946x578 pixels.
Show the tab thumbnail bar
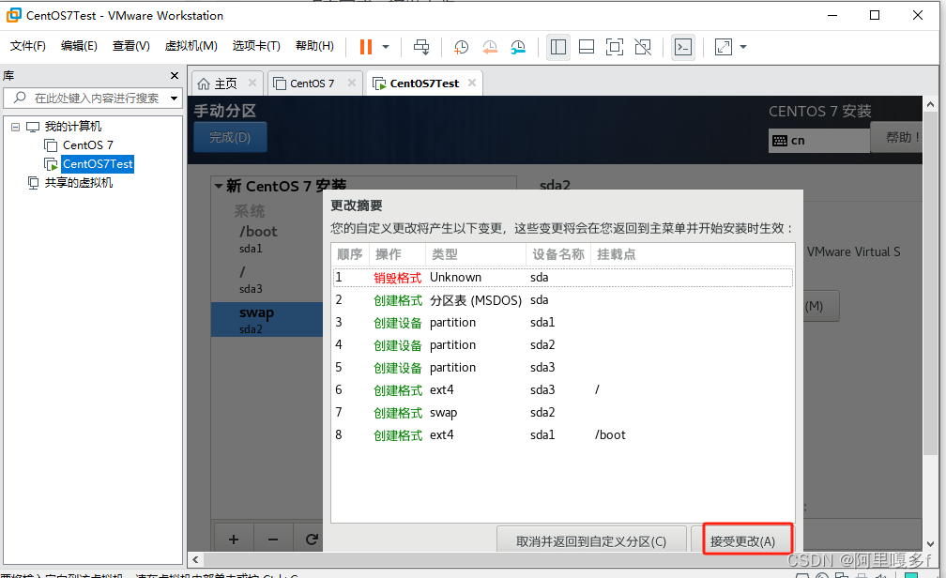click(587, 47)
